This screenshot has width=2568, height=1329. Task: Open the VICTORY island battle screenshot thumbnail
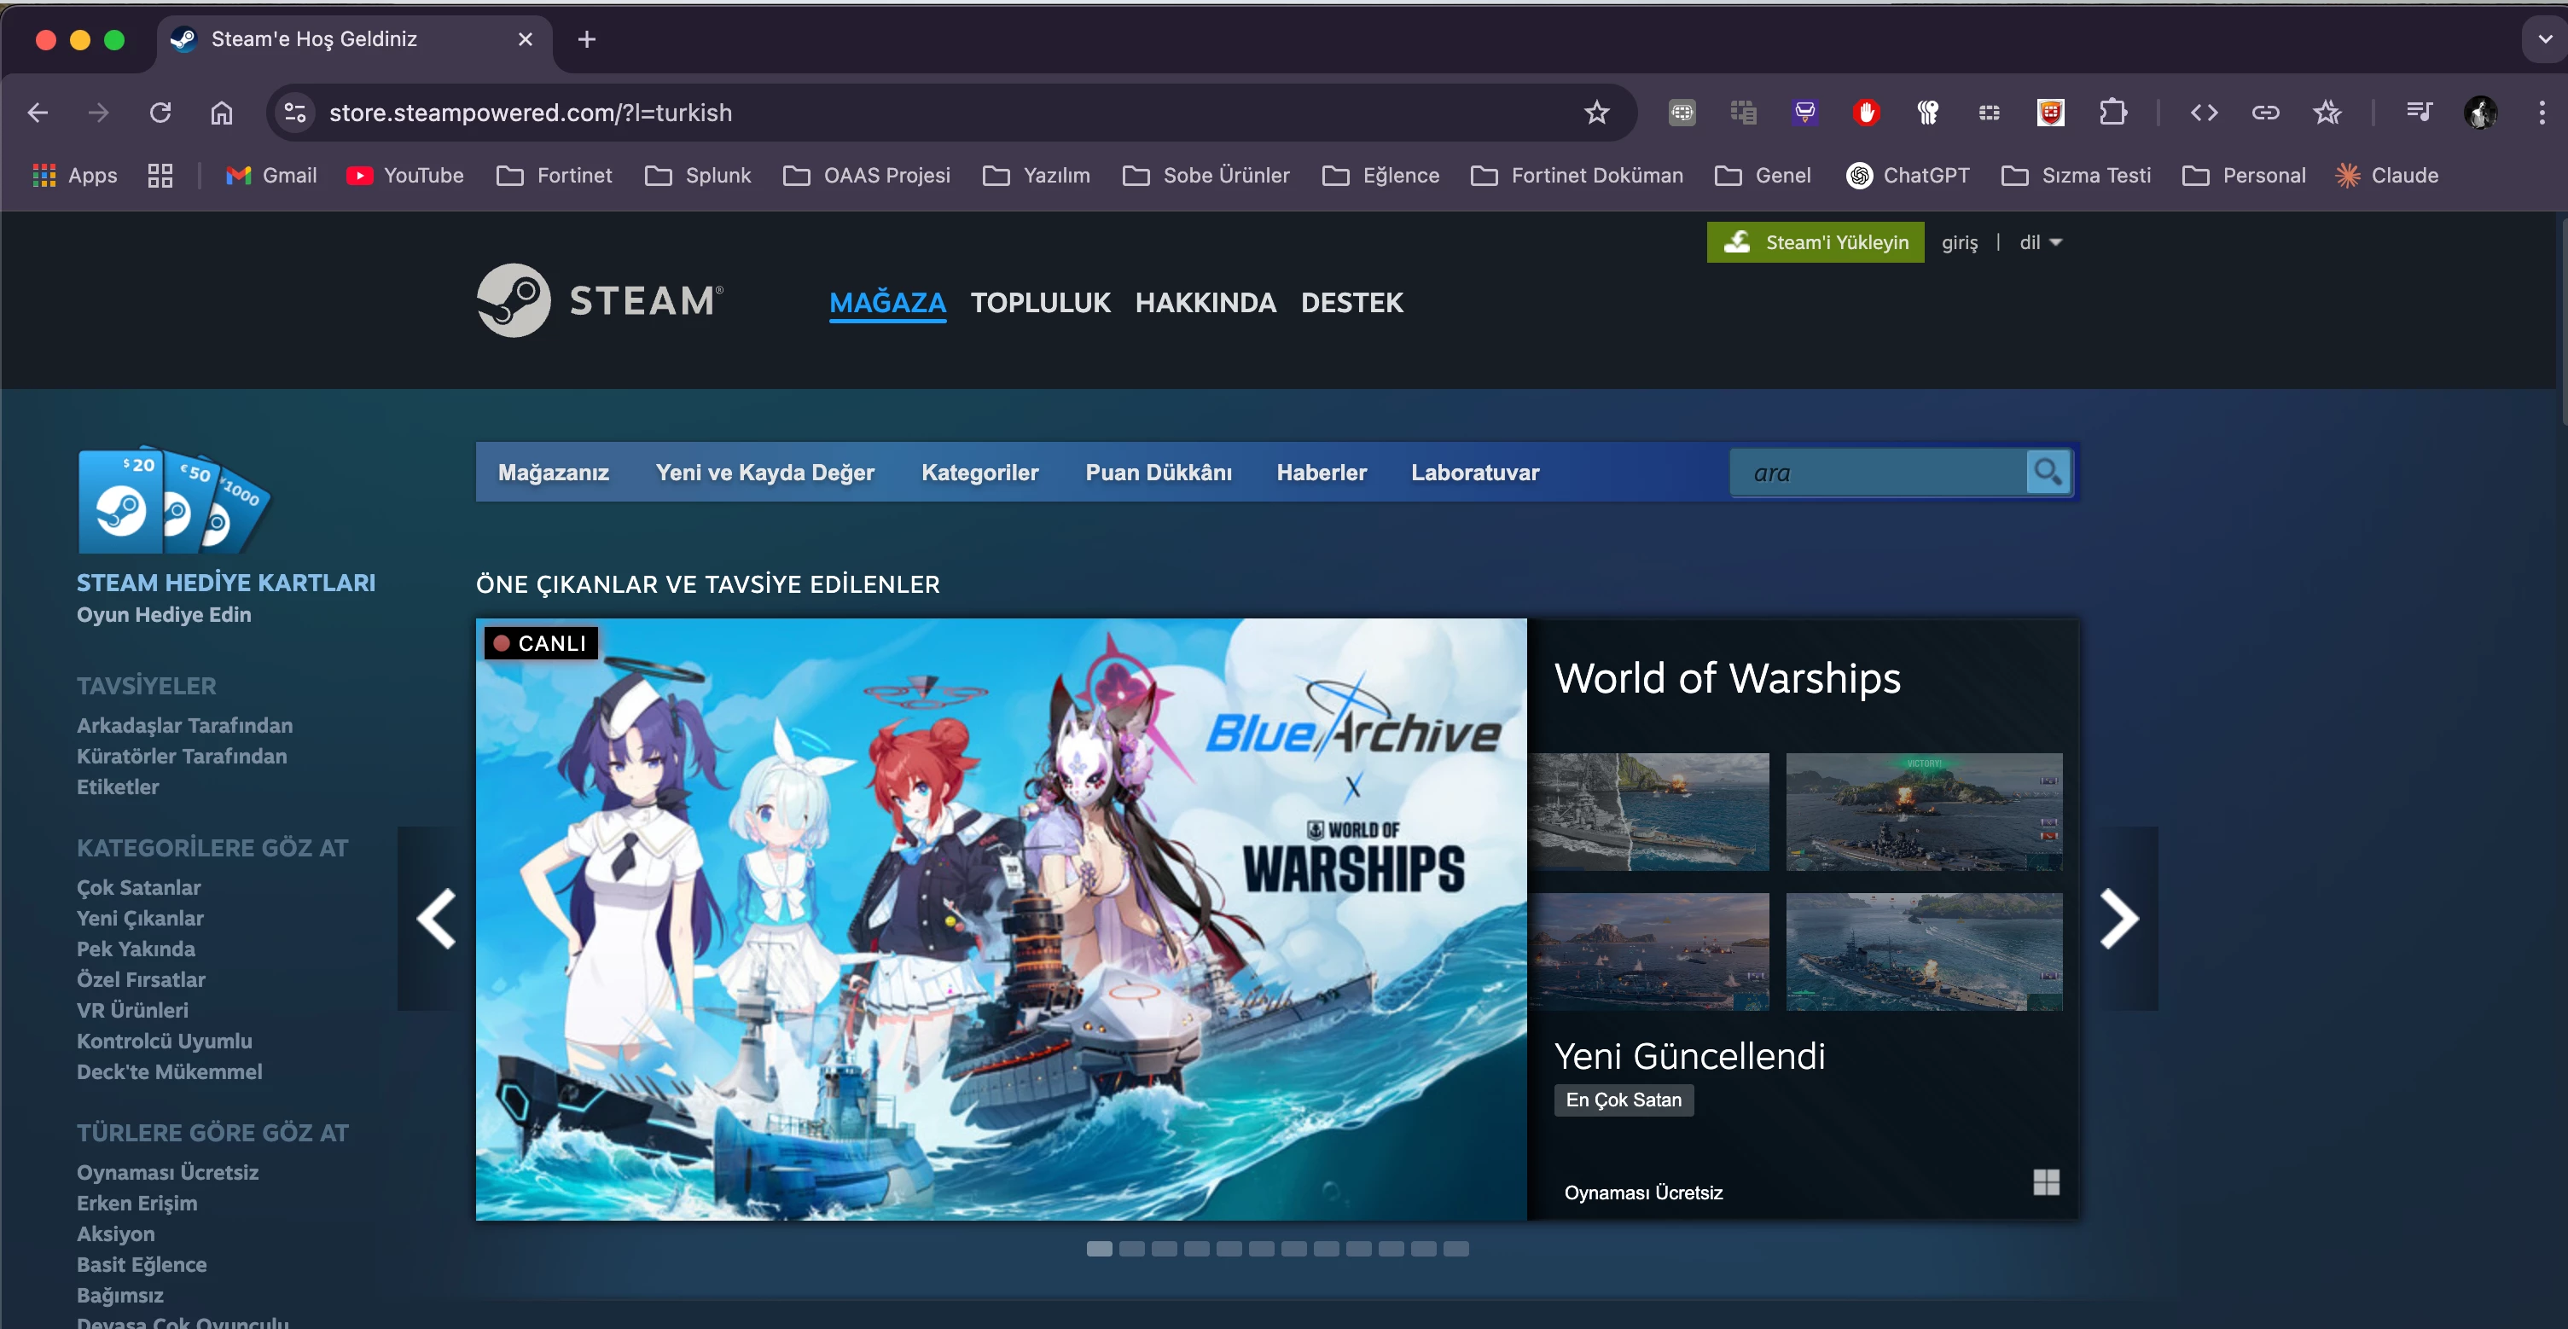click(x=1924, y=811)
